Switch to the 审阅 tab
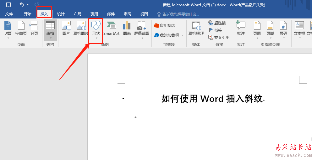Viewport: 312px width, 160px height. click(x=128, y=14)
